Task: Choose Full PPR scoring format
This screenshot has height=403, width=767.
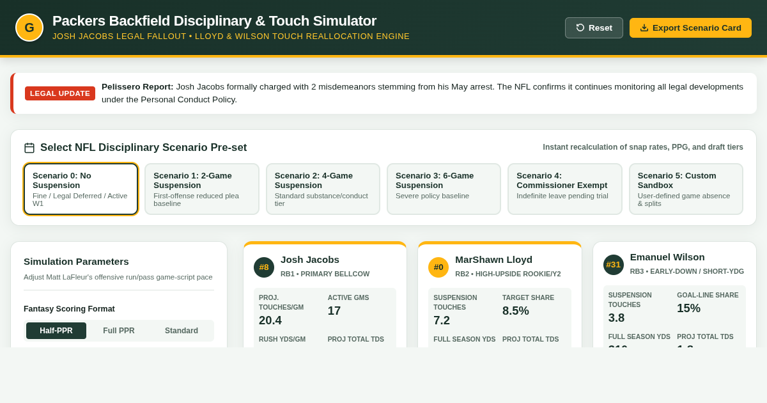Action: [119, 331]
